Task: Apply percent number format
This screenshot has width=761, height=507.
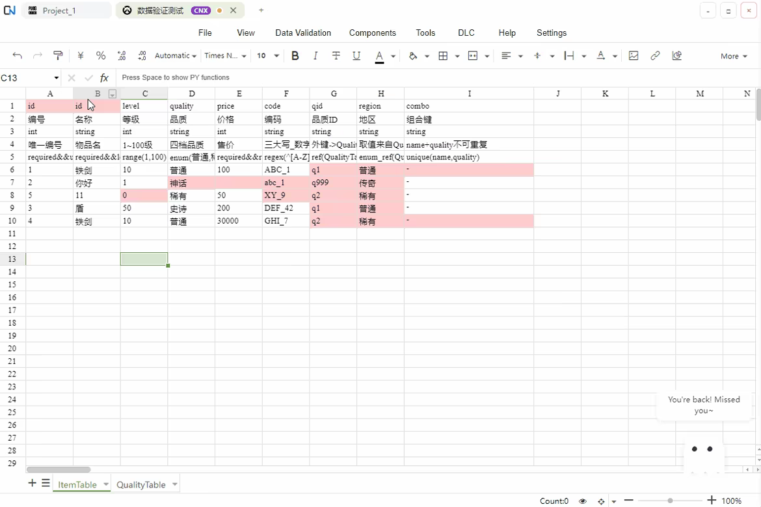Action: [101, 56]
